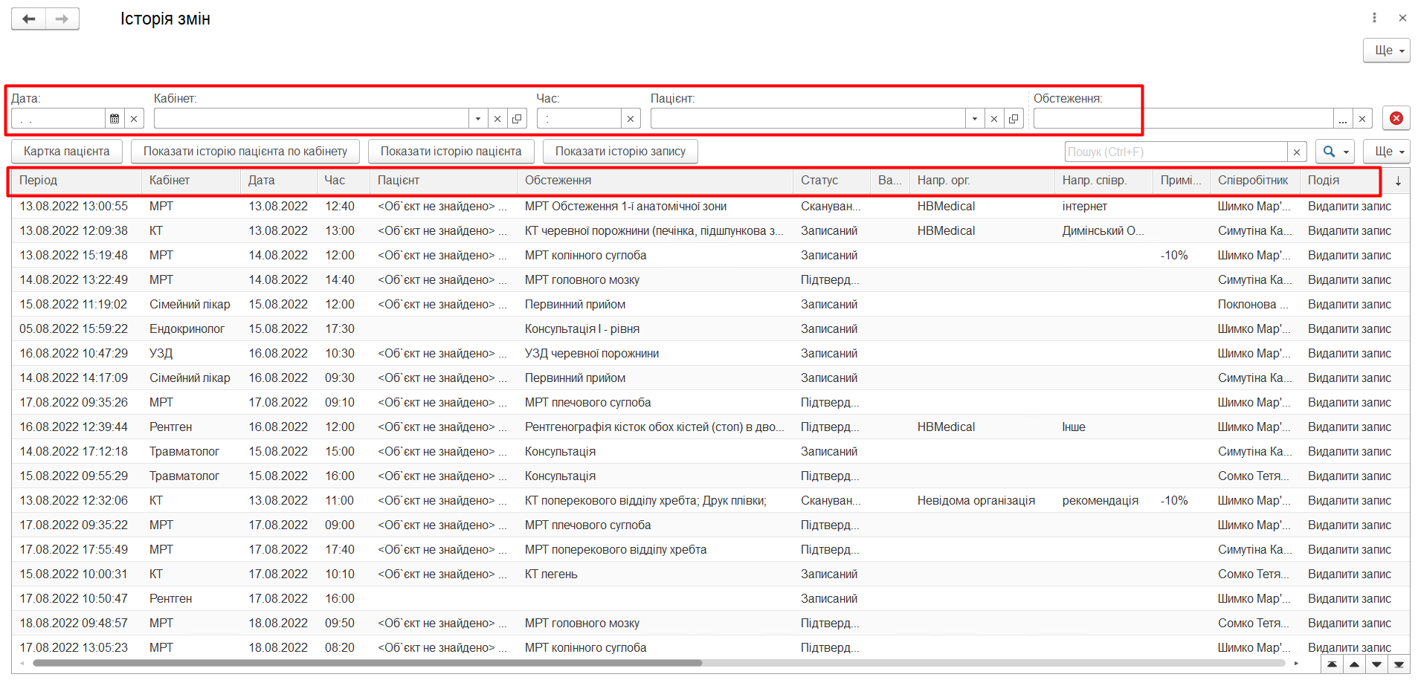1418x680 pixels.
Task: Open the calendar picker for Дата field
Action: coord(115,118)
